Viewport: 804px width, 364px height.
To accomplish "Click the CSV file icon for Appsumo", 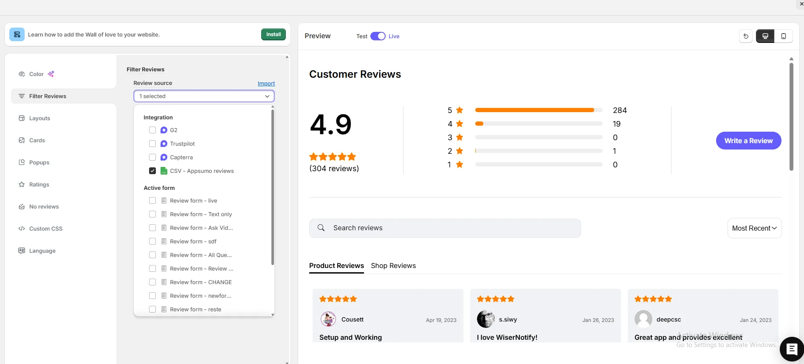I will pyautogui.click(x=164, y=171).
